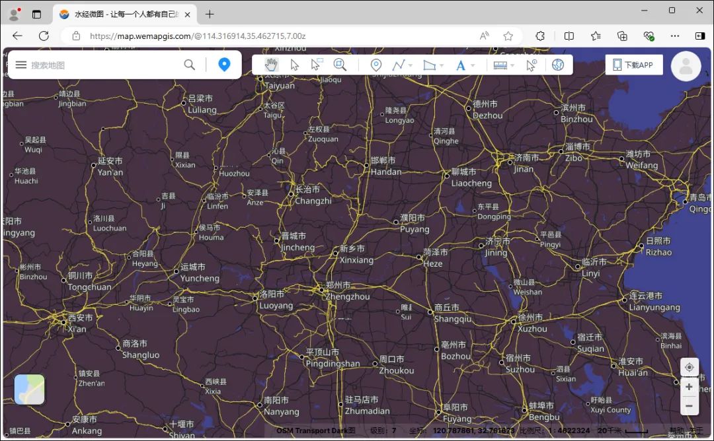View site information lock icon
The image size is (714, 441).
[76, 36]
